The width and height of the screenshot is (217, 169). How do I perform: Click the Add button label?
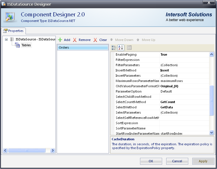[x=67, y=40]
